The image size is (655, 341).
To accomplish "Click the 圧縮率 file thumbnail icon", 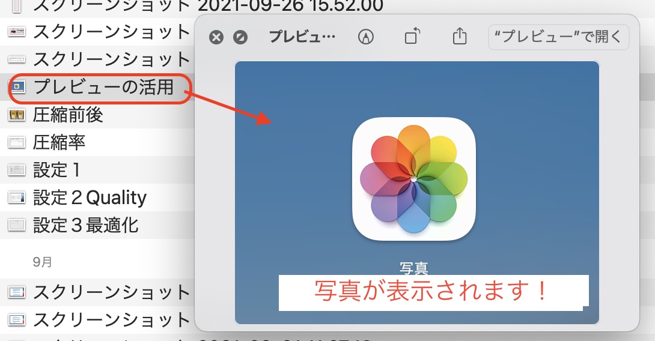I will (17, 142).
